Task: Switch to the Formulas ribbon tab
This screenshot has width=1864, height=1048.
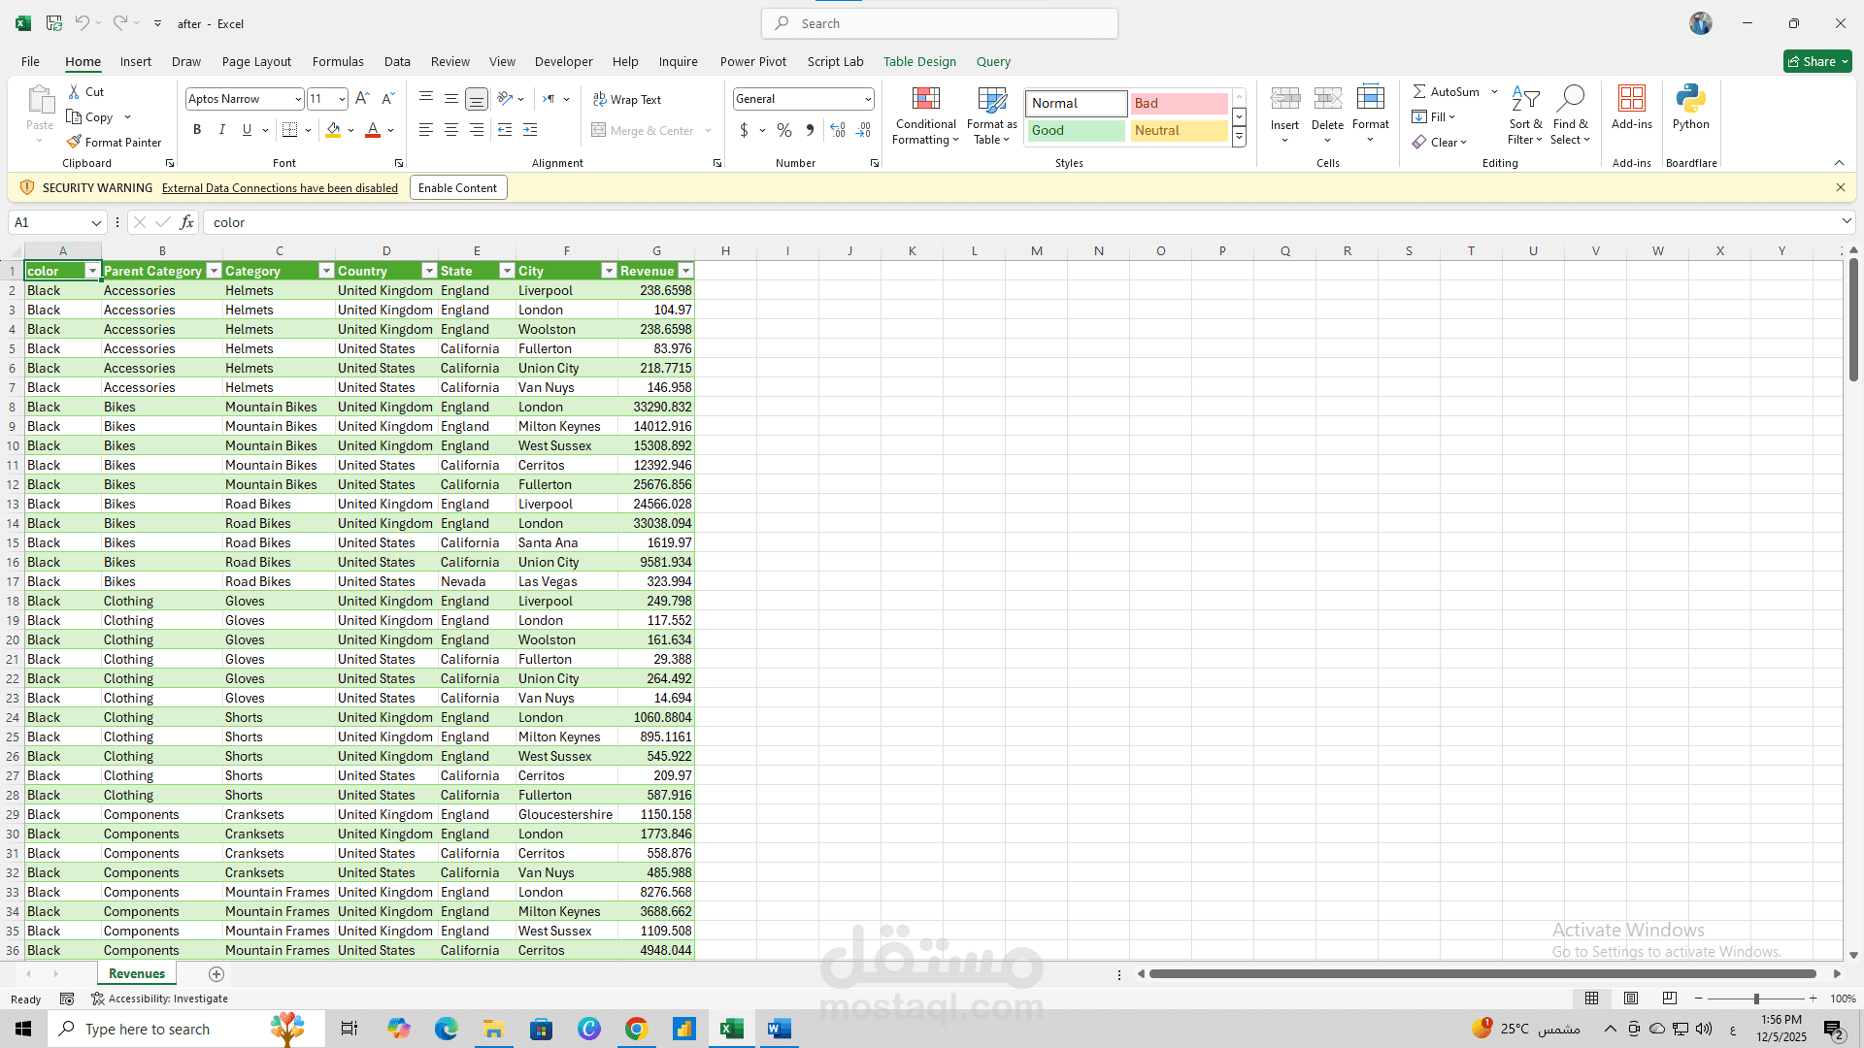Action: (x=337, y=61)
